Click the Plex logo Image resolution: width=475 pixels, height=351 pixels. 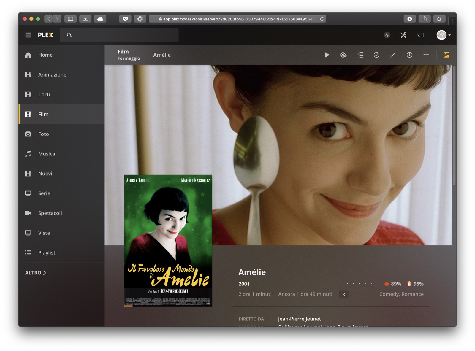click(46, 35)
